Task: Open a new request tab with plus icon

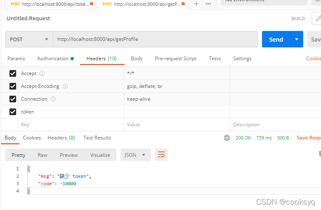Action: (196, 4)
